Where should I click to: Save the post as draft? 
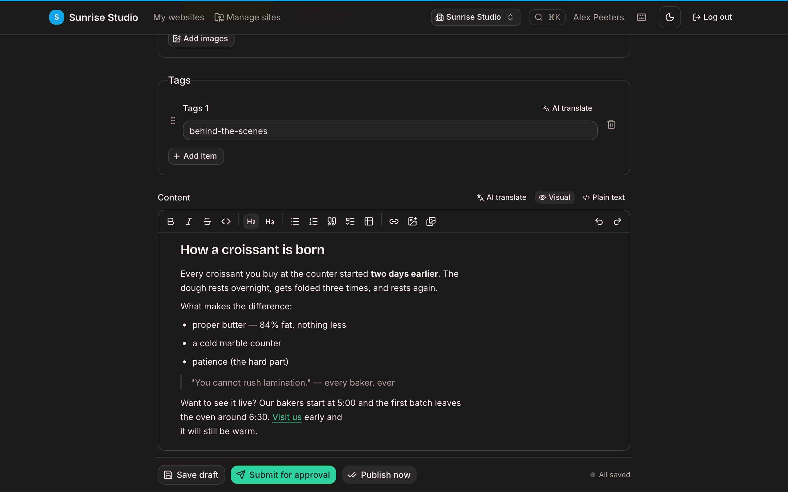point(191,475)
